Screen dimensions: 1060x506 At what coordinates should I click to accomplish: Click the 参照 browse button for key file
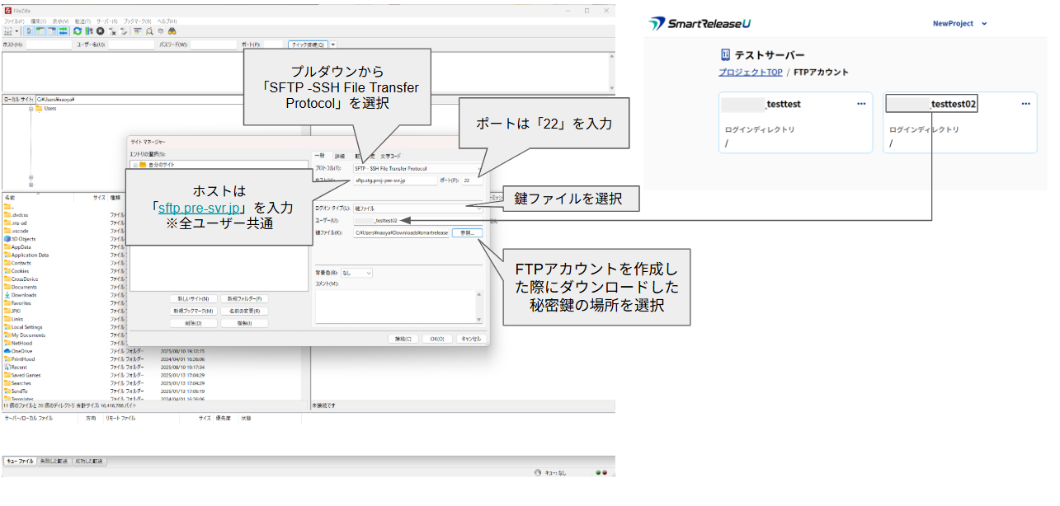[467, 233]
